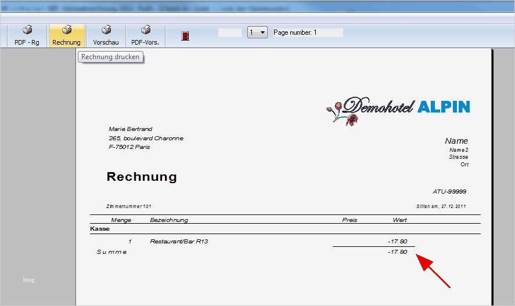This screenshot has height=306, width=515.
Task: Click the 'Rechnung' invoice heading
Action: coord(142,176)
